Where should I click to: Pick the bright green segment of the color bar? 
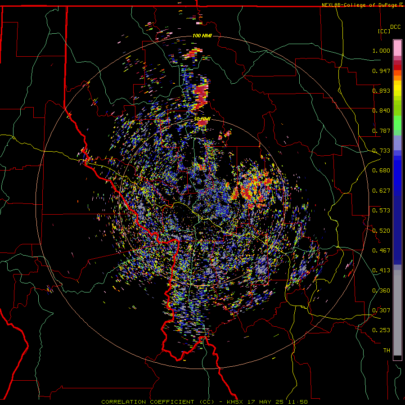397,123
